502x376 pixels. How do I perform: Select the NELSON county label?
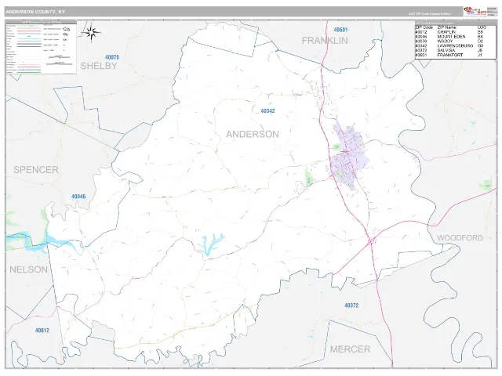pos(28,269)
